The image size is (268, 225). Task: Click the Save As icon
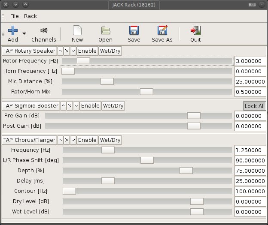tap(162, 31)
